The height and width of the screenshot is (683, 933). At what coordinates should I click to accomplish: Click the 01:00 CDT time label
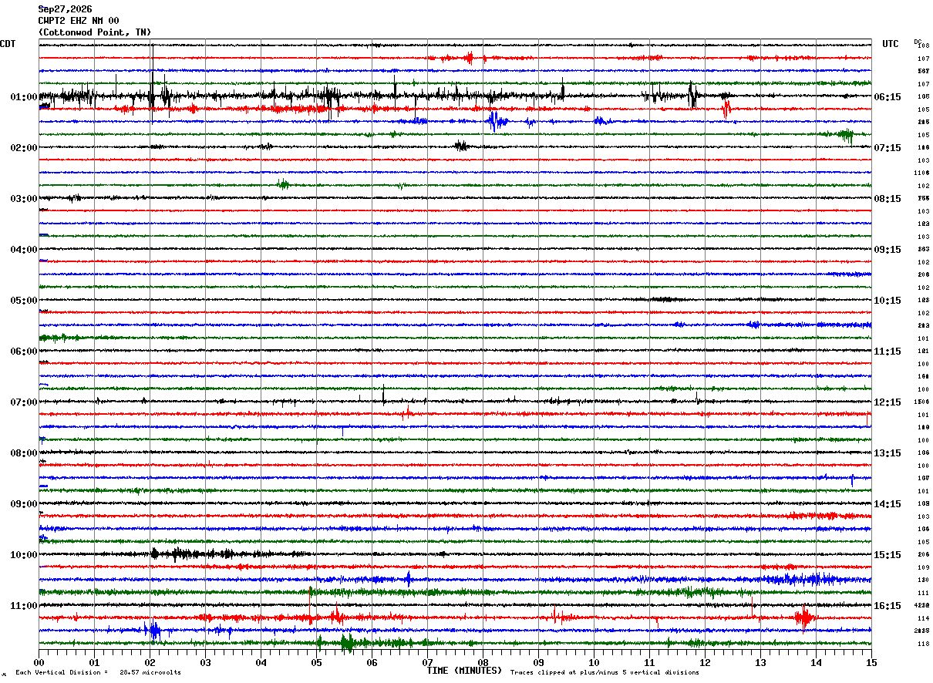[x=24, y=97]
